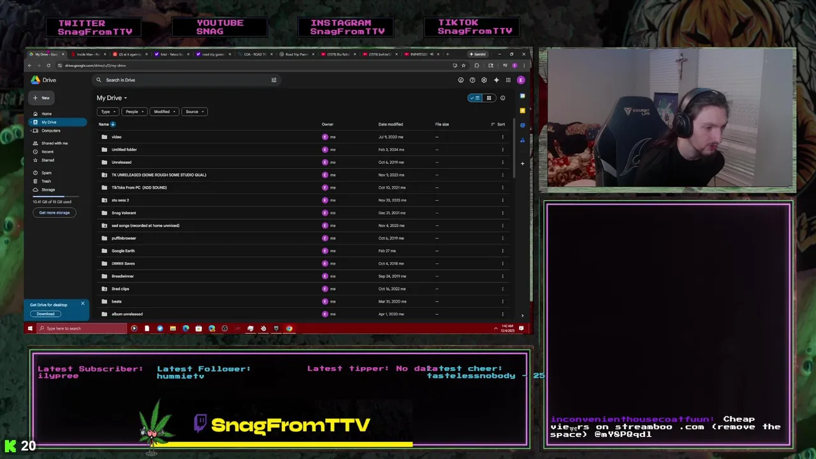
Task: Open the People filter dropdown
Action: pos(134,112)
